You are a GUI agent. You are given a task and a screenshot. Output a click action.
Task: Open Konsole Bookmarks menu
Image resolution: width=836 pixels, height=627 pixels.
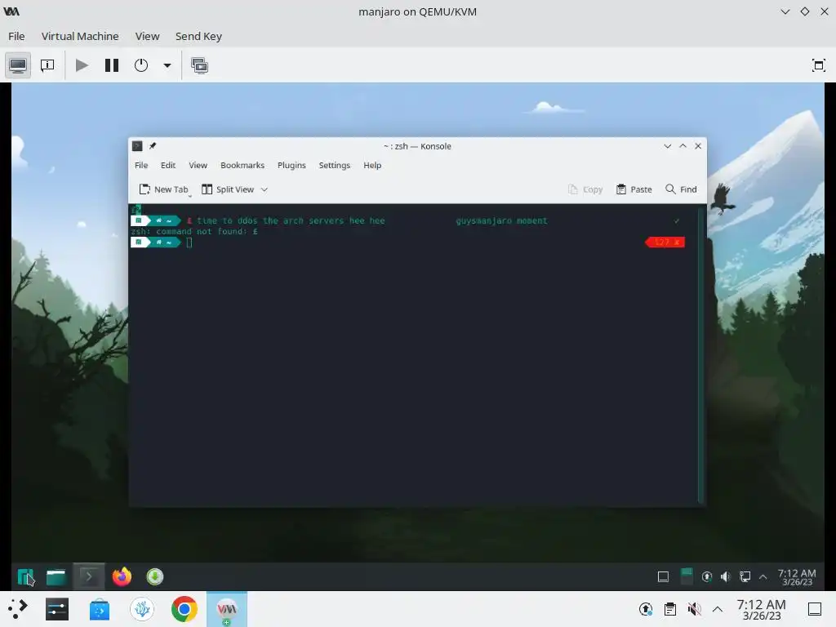[242, 165]
